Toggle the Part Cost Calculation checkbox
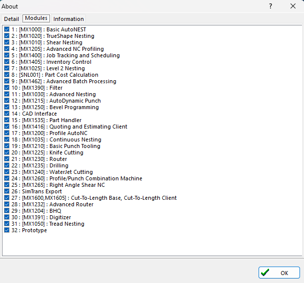 coord(6,75)
